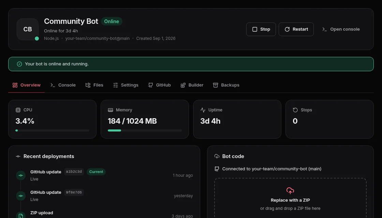
Task: Click the a1b2c3d deployment commit icon
Action: pyautogui.click(x=21, y=175)
